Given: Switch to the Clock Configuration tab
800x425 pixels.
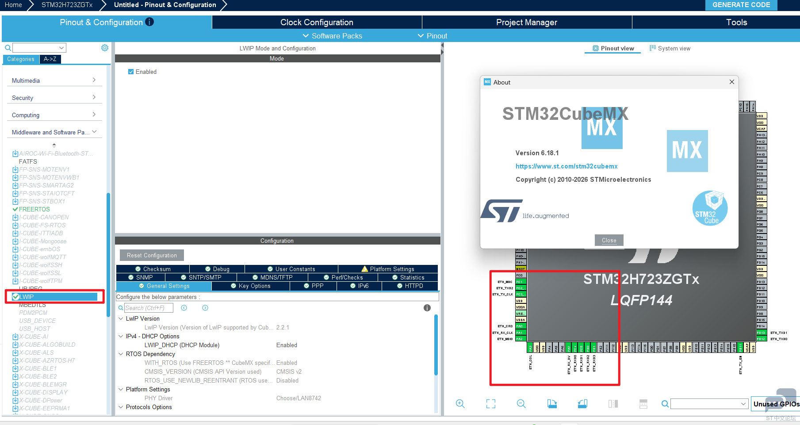Looking at the screenshot, I should pyautogui.click(x=317, y=22).
